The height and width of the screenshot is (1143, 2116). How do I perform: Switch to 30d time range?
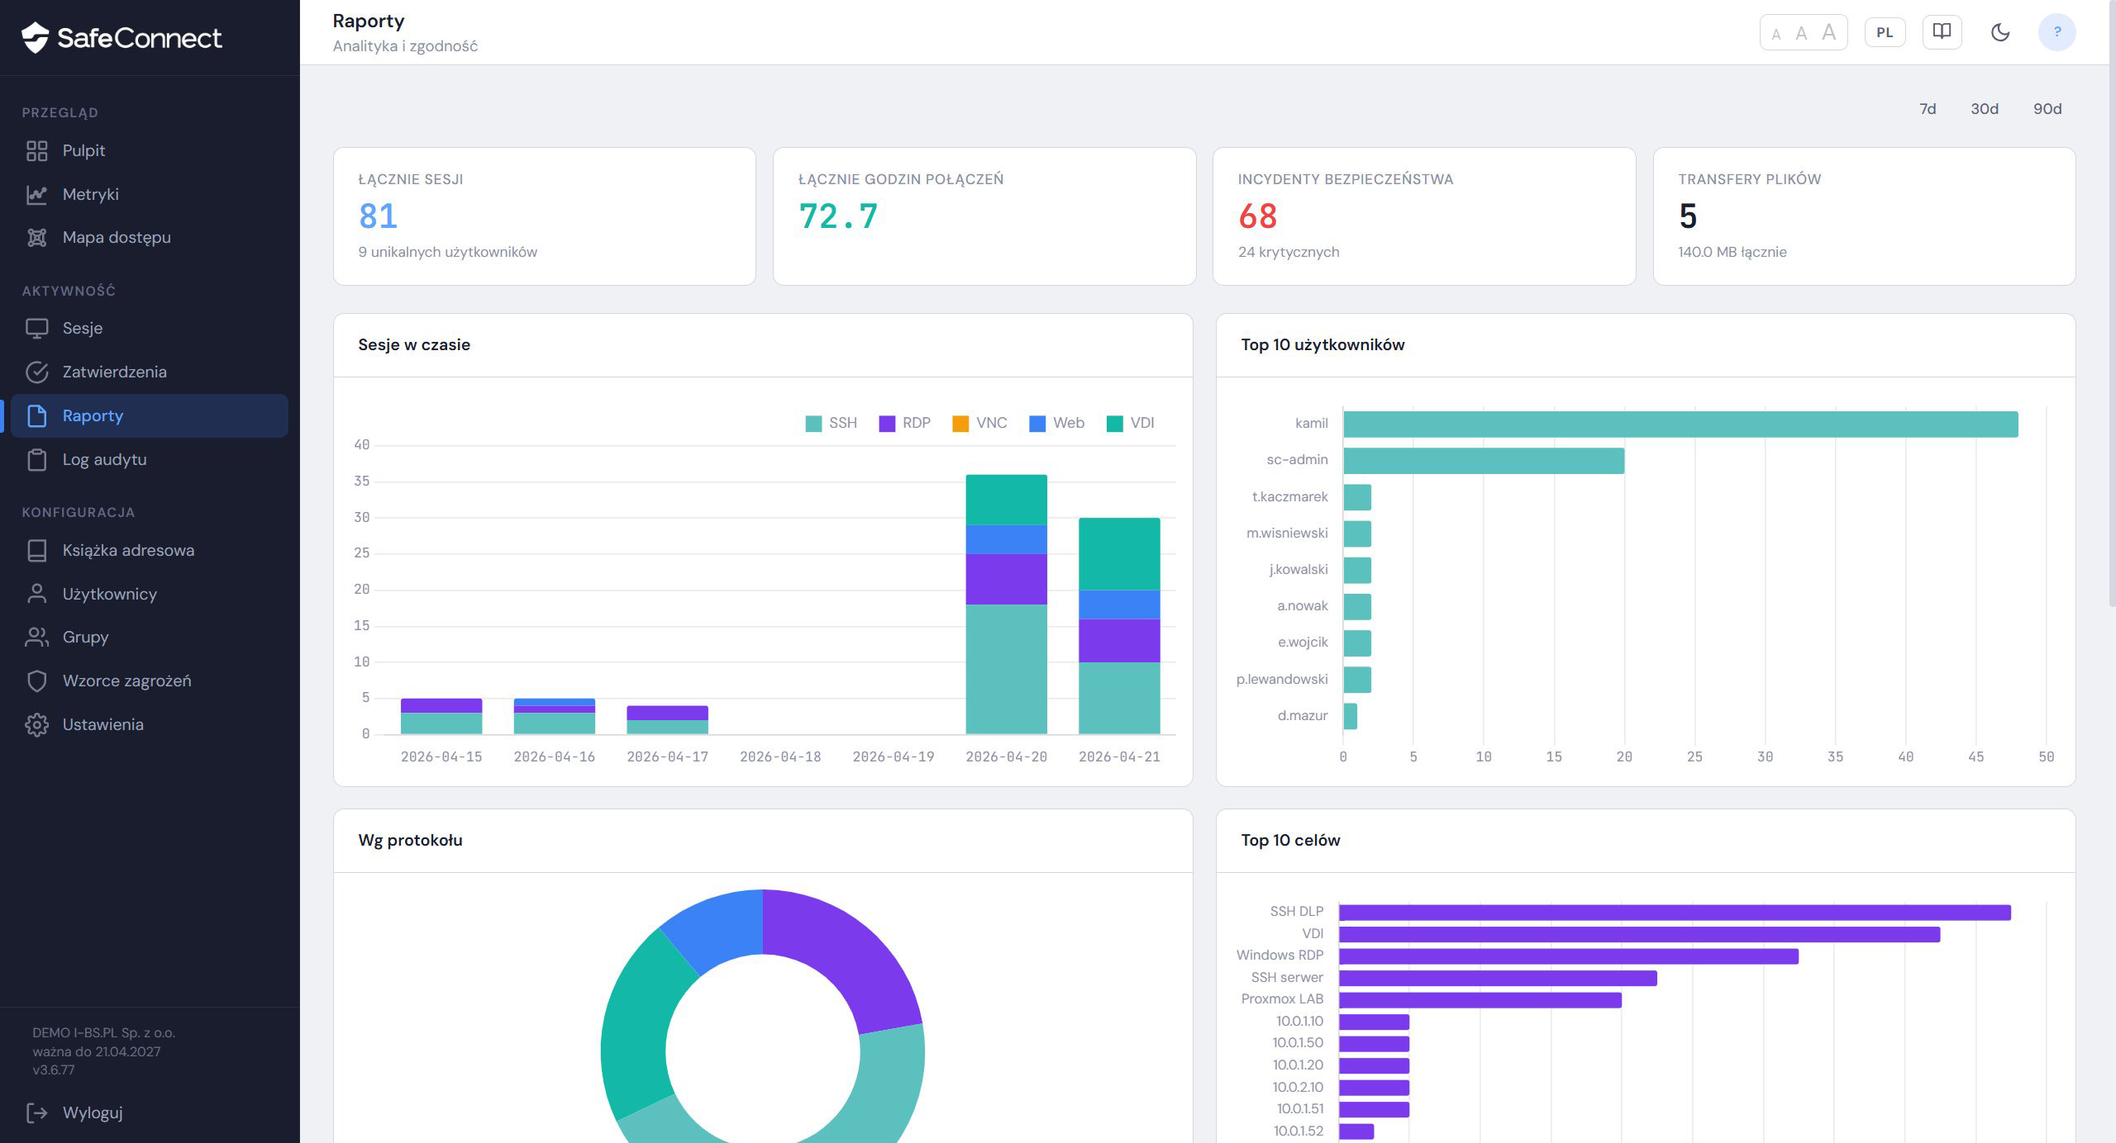point(1985,109)
